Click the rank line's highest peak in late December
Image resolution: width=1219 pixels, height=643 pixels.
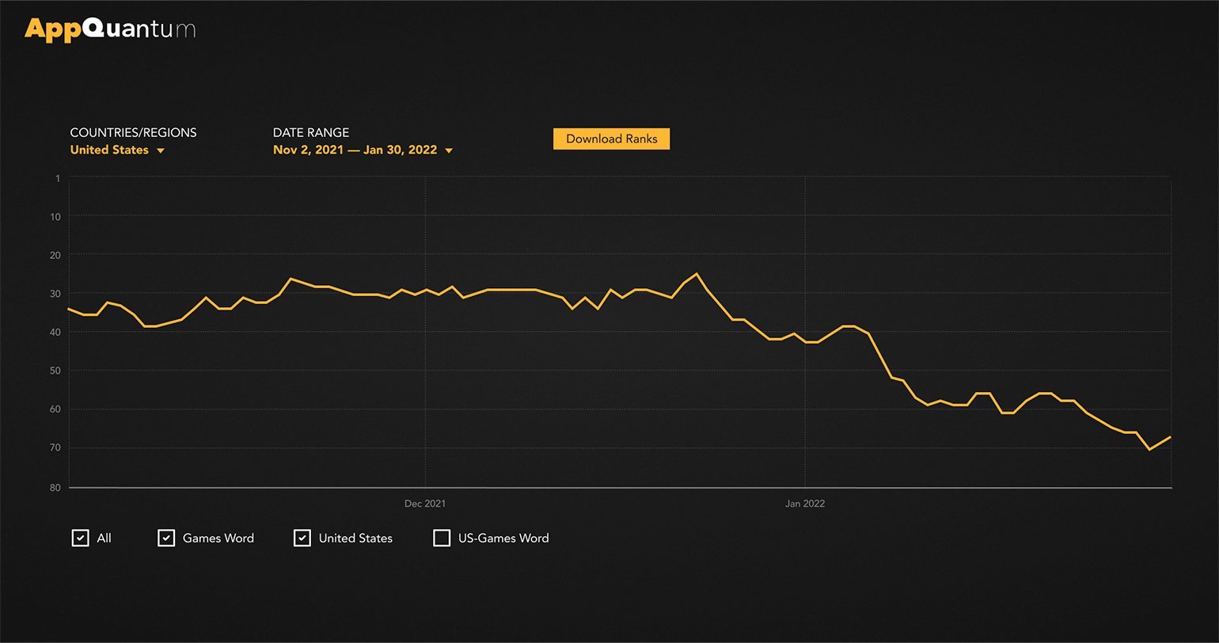click(x=697, y=274)
